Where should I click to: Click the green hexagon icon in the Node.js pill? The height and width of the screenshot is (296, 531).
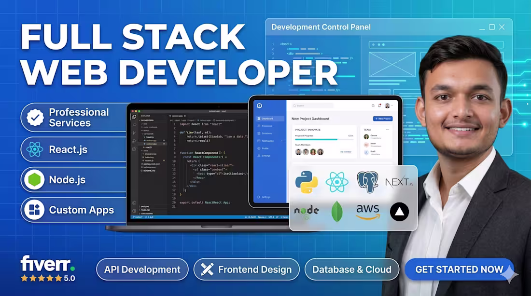coord(35,180)
